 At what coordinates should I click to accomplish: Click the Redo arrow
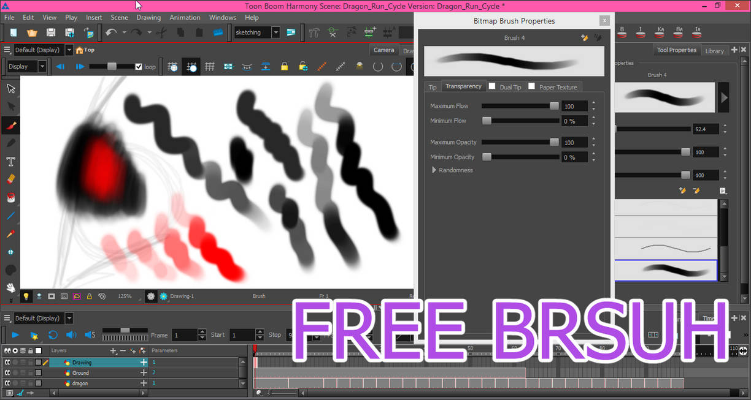tap(136, 32)
